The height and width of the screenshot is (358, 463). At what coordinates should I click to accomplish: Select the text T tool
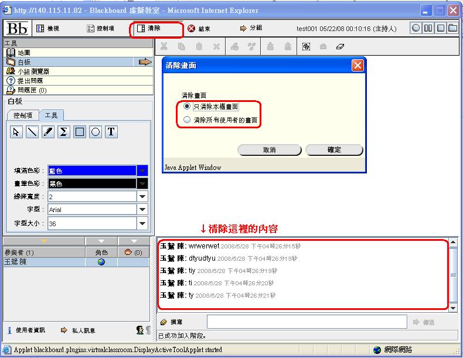[111, 132]
